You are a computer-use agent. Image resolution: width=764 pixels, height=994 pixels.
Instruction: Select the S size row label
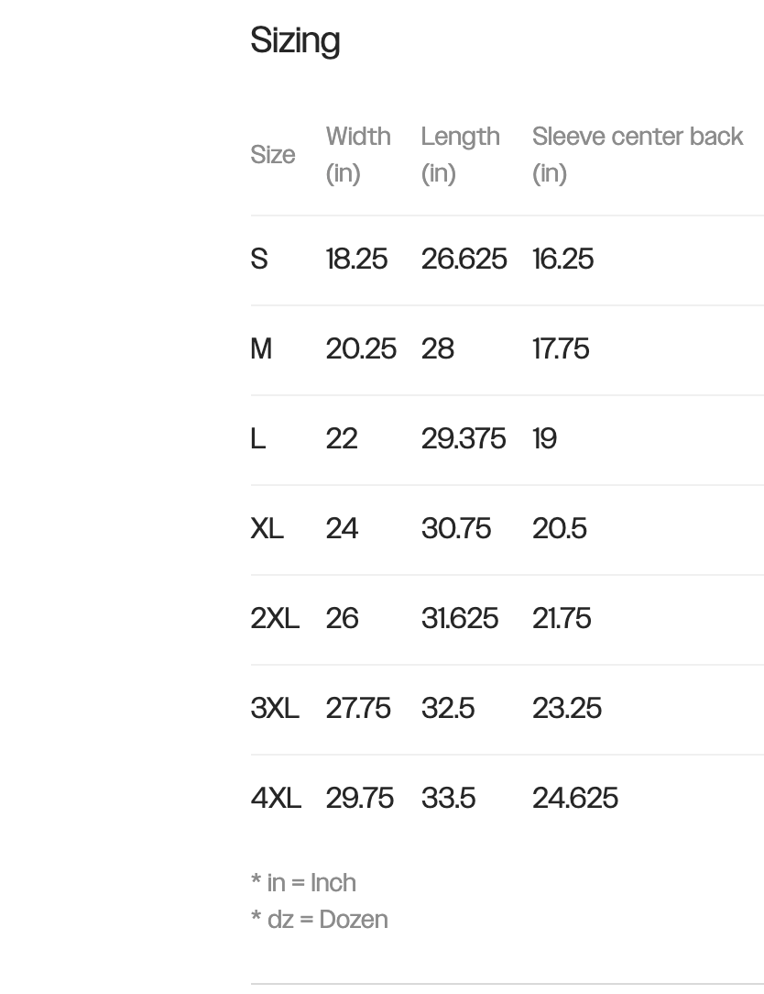[x=259, y=260]
